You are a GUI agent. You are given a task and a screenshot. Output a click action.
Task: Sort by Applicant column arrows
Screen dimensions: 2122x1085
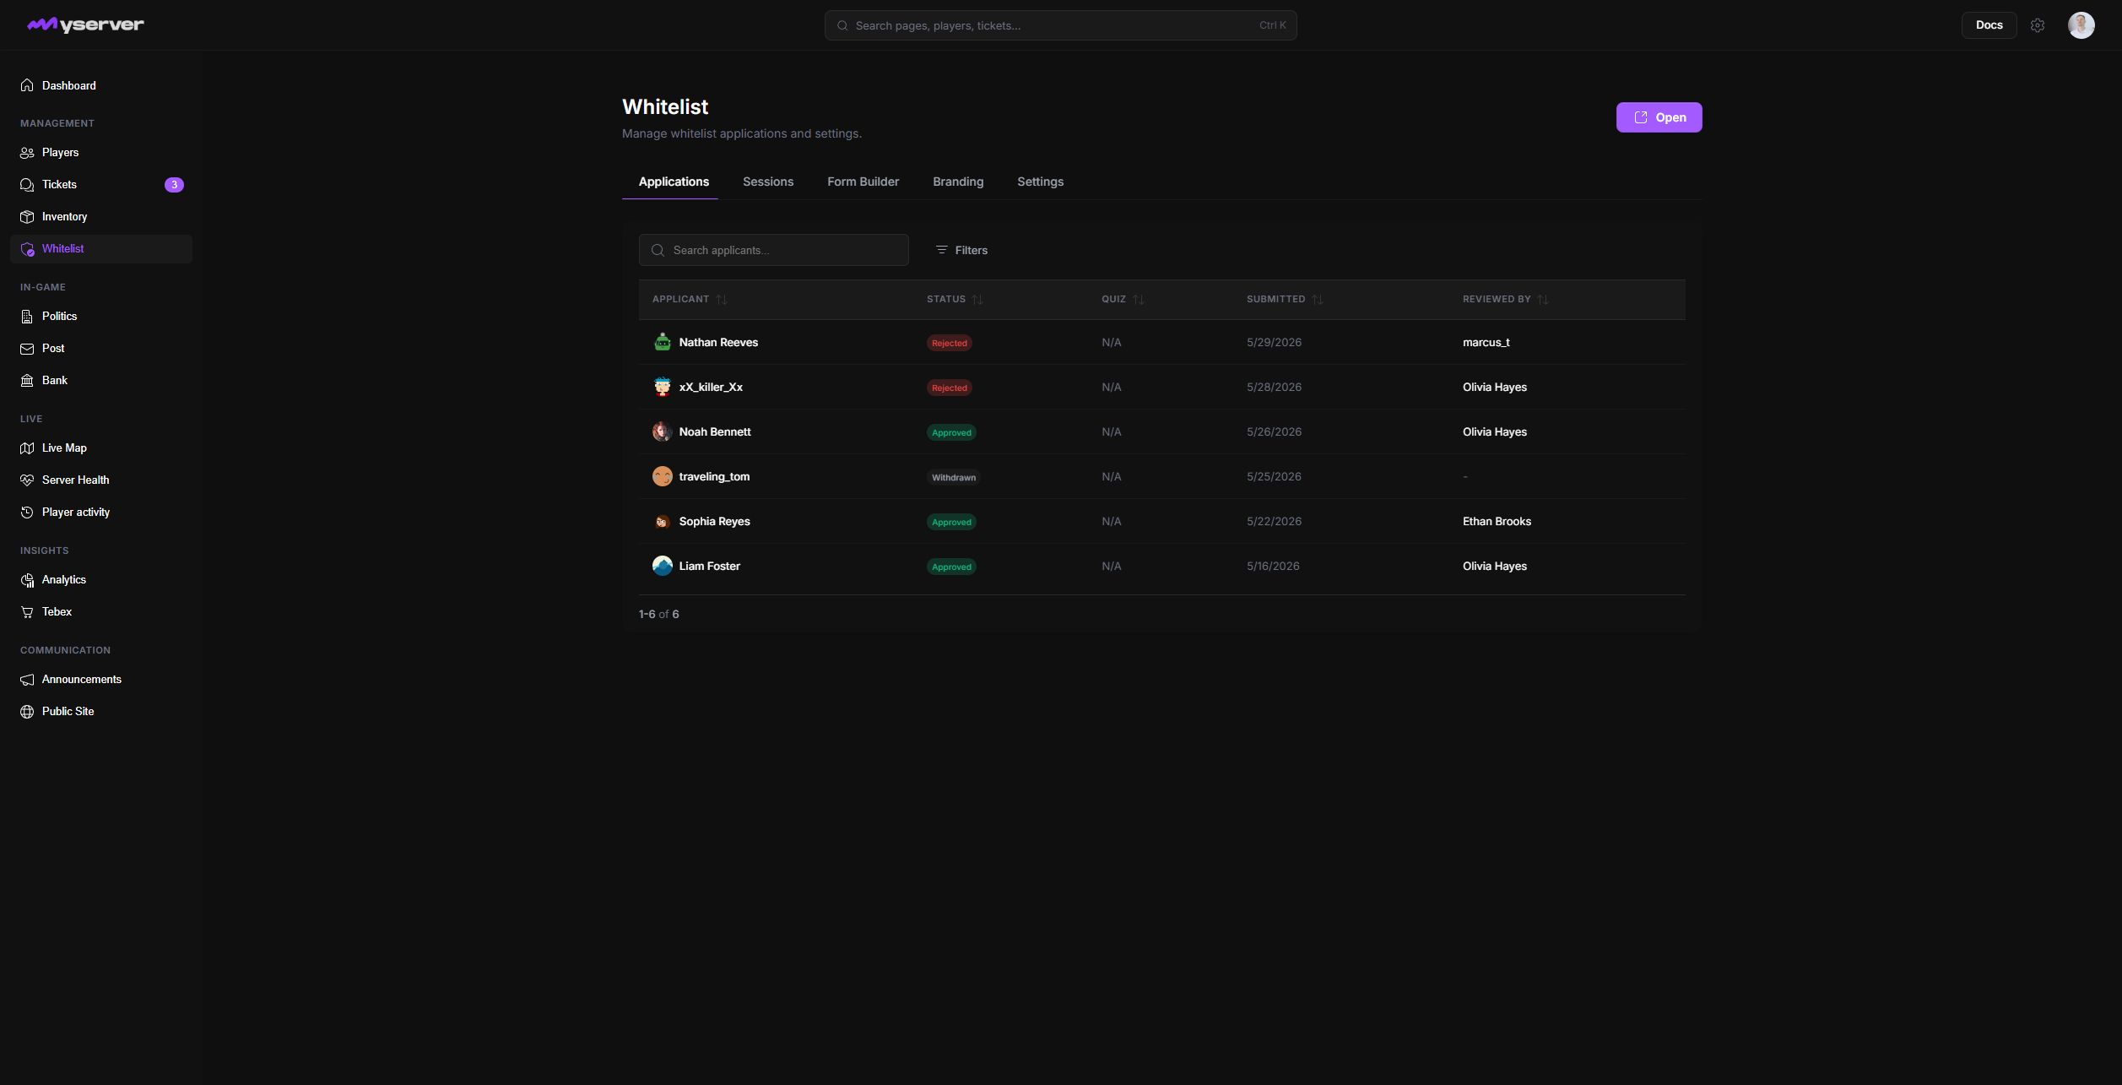coord(722,300)
